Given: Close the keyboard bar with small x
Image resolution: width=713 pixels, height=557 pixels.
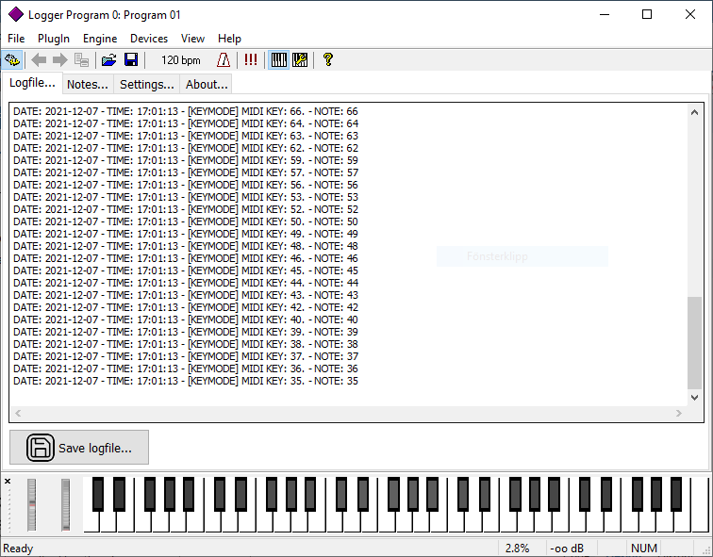Looking at the screenshot, I should click(8, 481).
